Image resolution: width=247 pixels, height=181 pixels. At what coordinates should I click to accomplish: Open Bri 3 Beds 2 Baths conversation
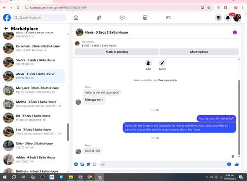click(33, 118)
